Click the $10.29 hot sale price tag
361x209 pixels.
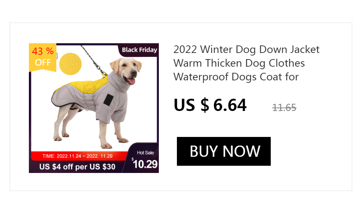pos(145,164)
